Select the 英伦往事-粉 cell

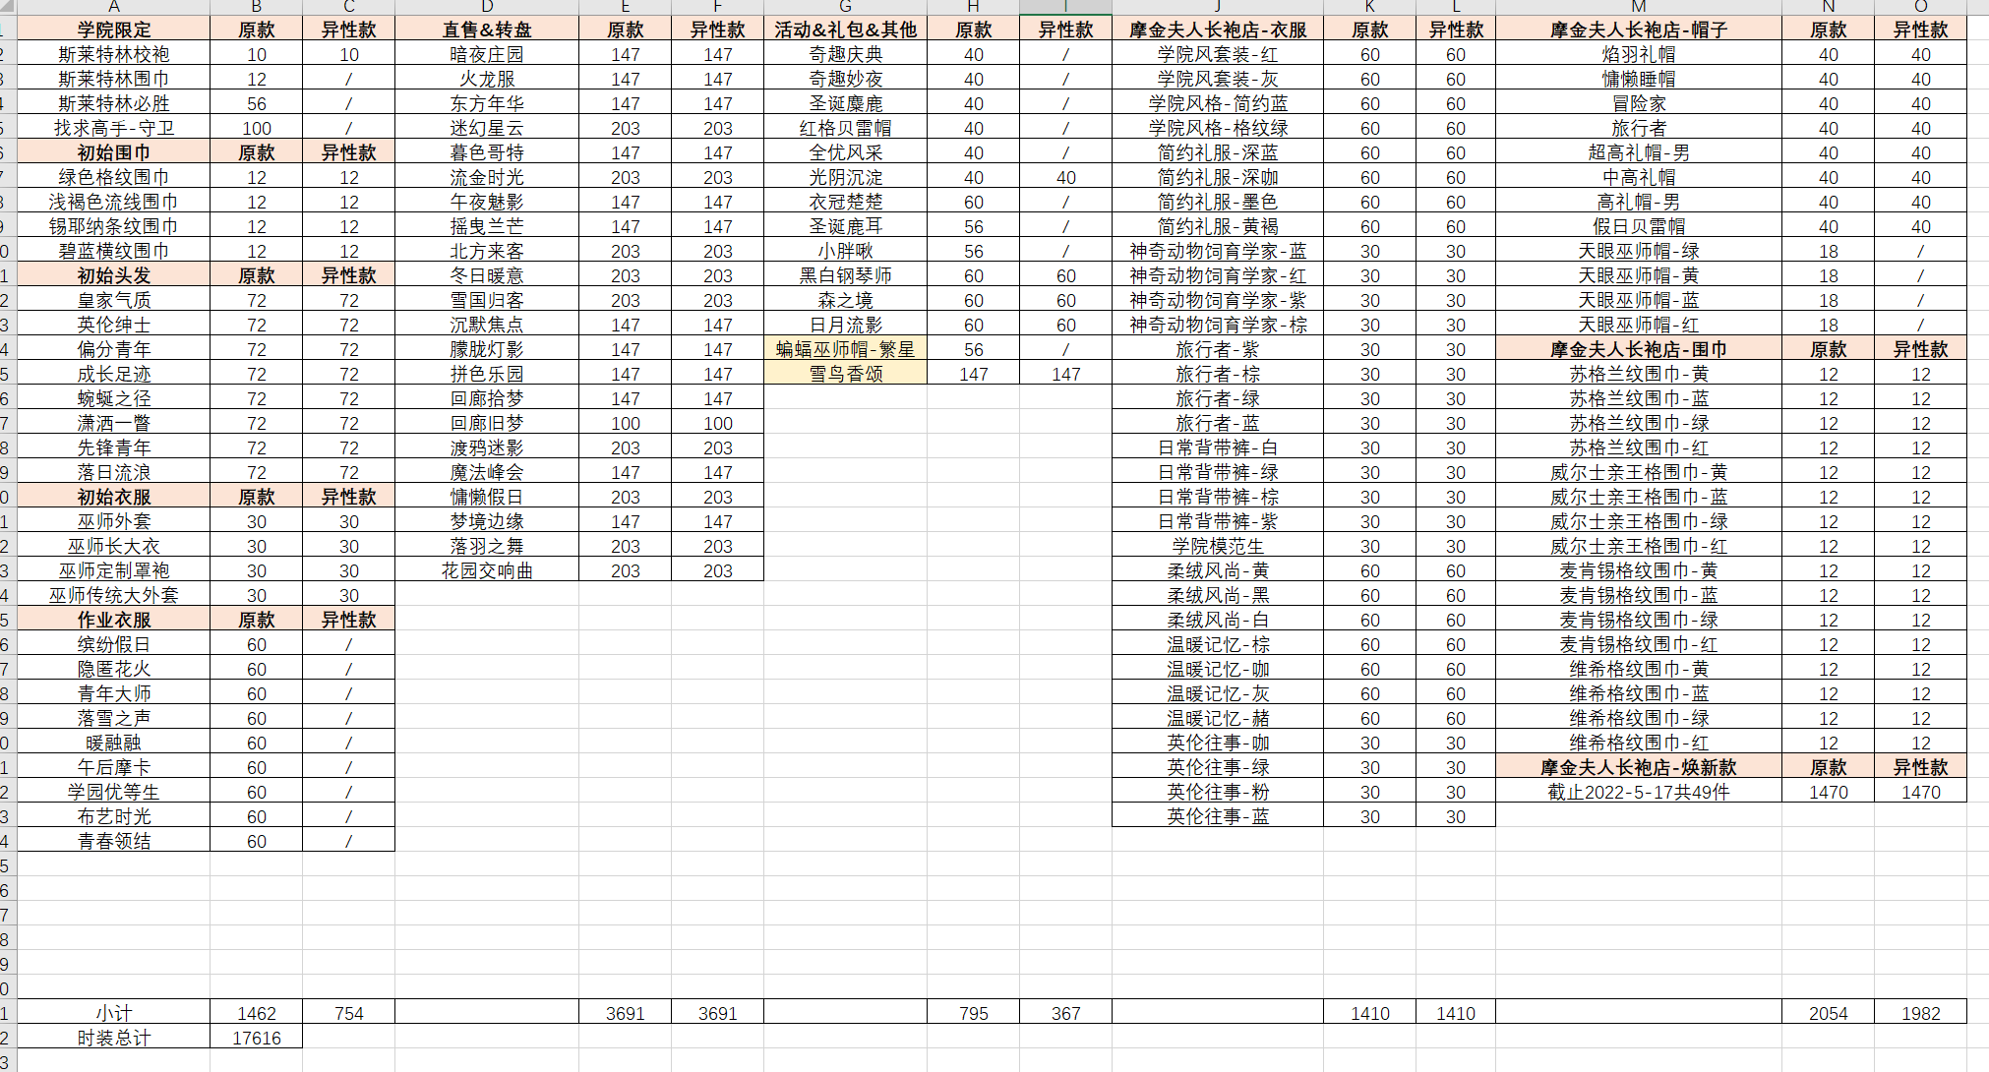tap(1218, 792)
